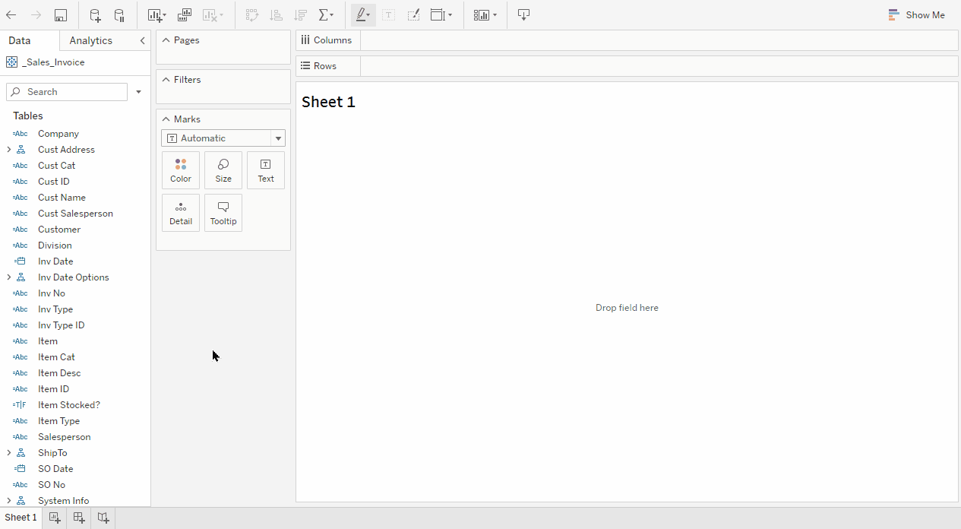
Task: Click the Show Me button
Action: 917,15
